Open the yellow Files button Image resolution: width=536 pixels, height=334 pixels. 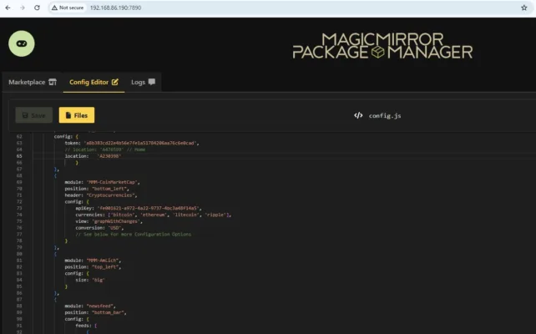pyautogui.click(x=77, y=115)
